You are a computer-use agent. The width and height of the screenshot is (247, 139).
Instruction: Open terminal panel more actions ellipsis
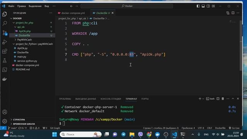pos(228,99)
